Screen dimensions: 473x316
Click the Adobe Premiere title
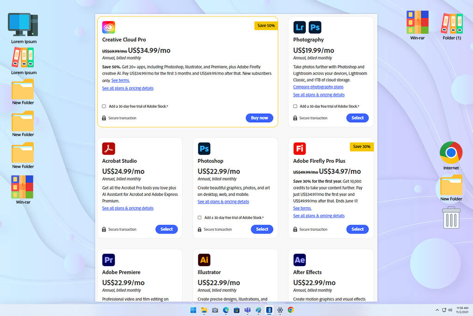(x=121, y=272)
